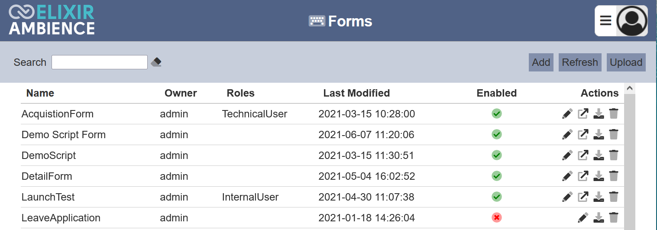Click the Add button

coord(541,62)
